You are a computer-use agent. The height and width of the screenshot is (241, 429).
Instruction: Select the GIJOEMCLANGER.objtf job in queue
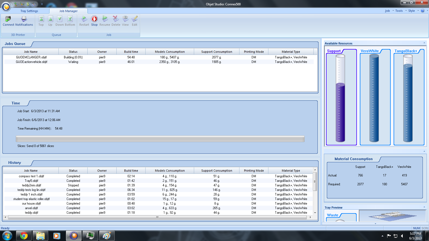158,57
